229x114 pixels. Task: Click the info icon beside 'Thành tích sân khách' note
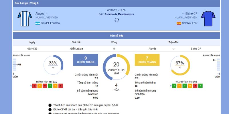(x=50, y=105)
